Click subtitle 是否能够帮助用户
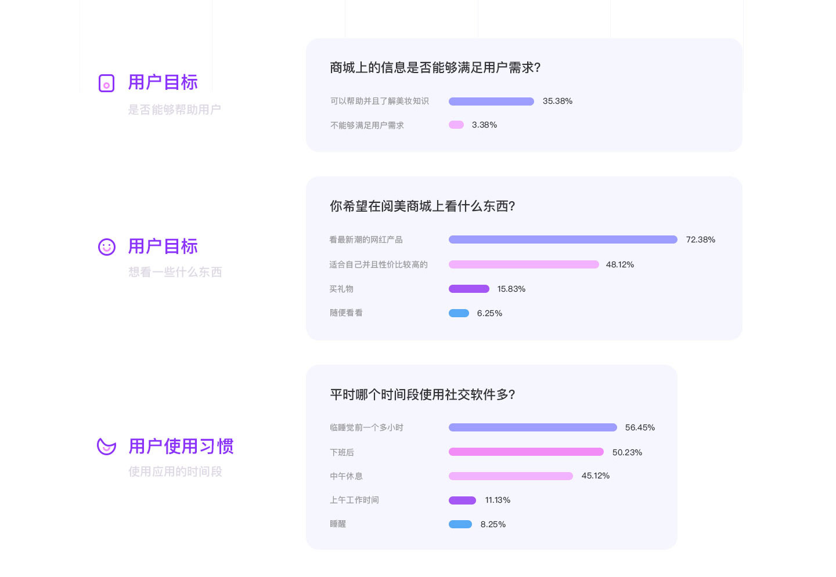The height and width of the screenshot is (577, 836). click(174, 110)
